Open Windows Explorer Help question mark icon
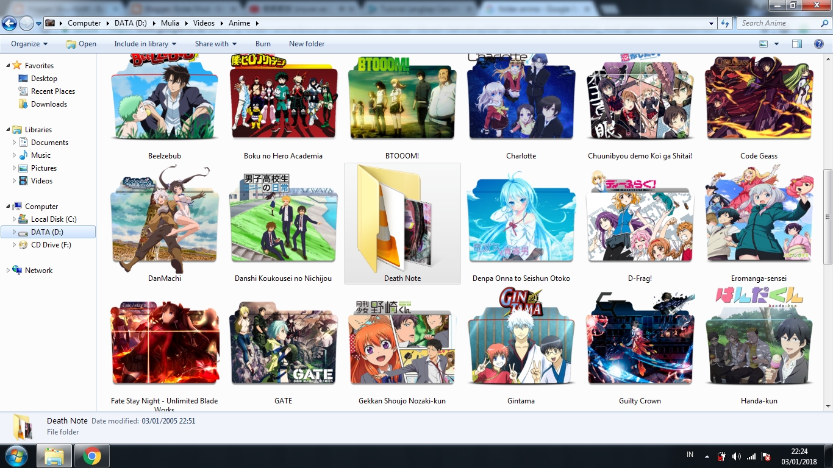Image resolution: width=833 pixels, height=468 pixels. (x=820, y=43)
